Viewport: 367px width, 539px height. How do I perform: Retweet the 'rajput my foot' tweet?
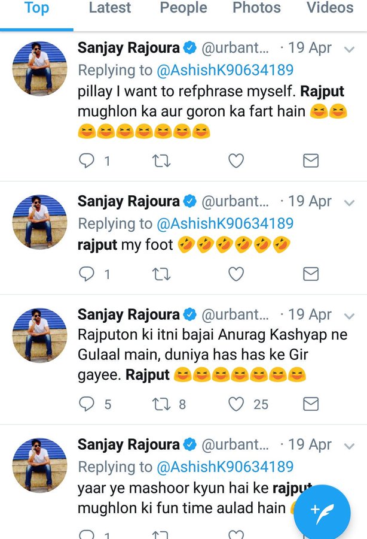coord(161,274)
